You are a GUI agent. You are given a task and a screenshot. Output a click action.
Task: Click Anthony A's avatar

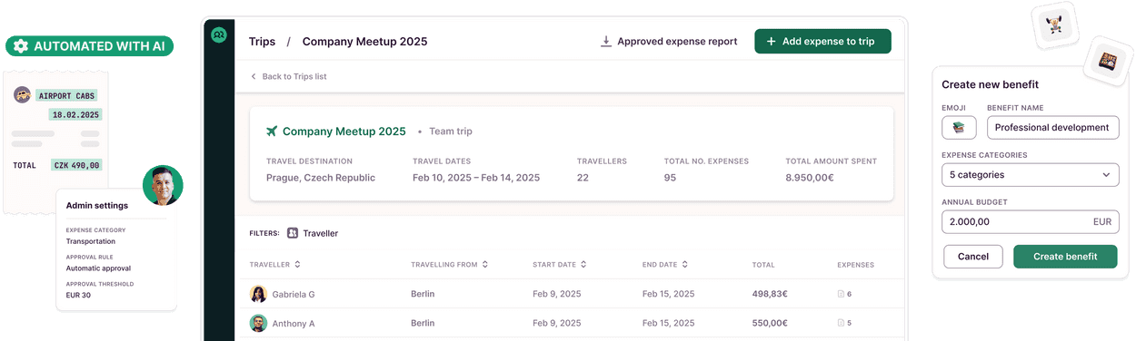pos(259,323)
